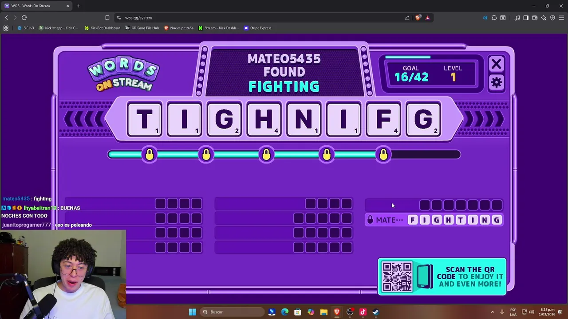Open browser extensions puzzle icon
This screenshot has width=568, height=319.
click(494, 18)
